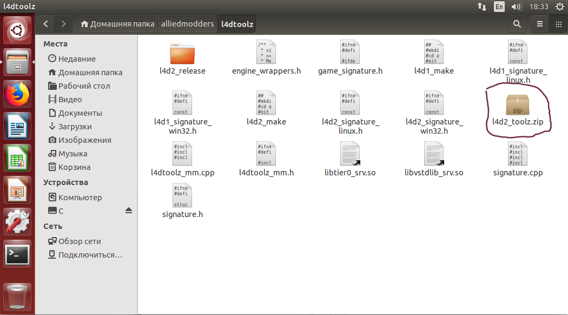Launch Firefox from the dock
568x315 pixels.
17,94
